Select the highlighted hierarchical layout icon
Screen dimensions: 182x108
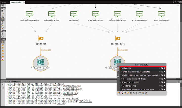(x=3, y=19)
